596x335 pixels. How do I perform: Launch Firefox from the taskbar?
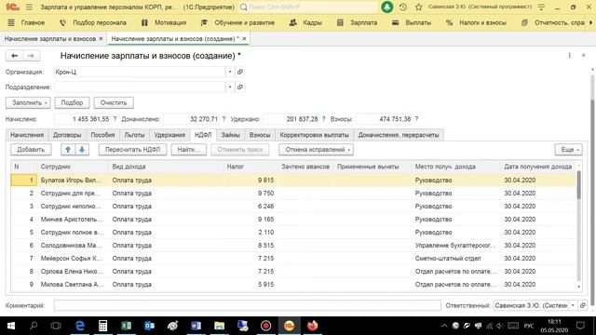click(x=313, y=326)
